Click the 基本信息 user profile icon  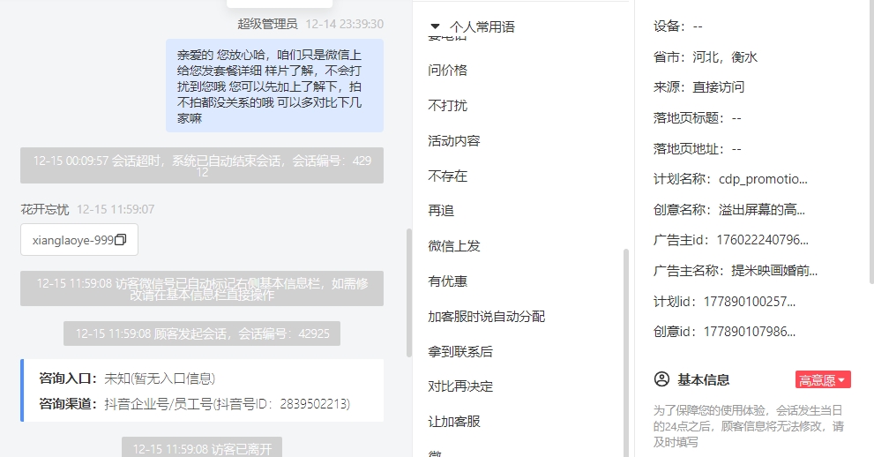(x=661, y=379)
